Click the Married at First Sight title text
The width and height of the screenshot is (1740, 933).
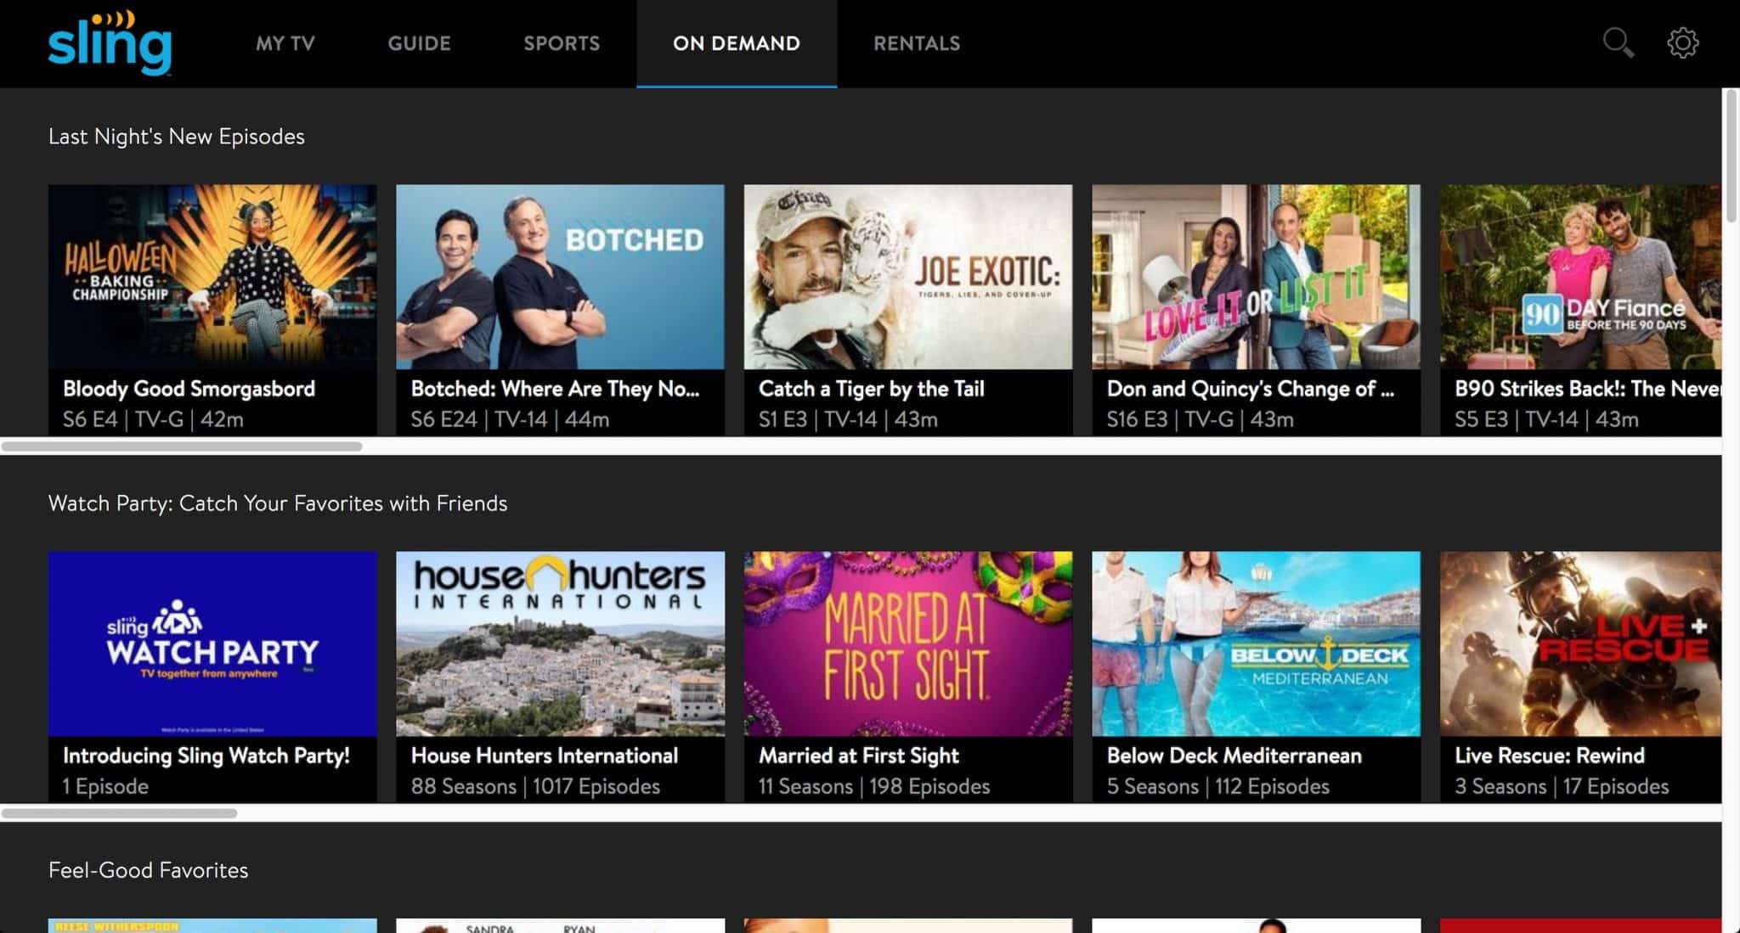(858, 756)
